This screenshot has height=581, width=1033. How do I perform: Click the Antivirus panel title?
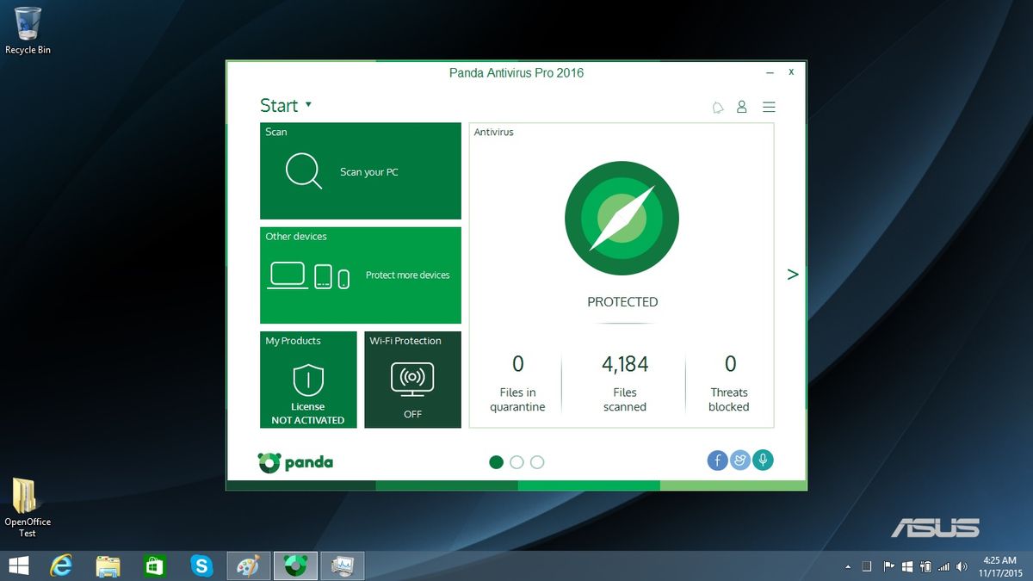(x=494, y=133)
